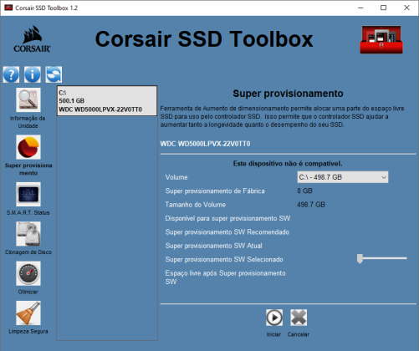Open the Help question mark icon
Screen dimensions: 419x351
tap(11, 74)
